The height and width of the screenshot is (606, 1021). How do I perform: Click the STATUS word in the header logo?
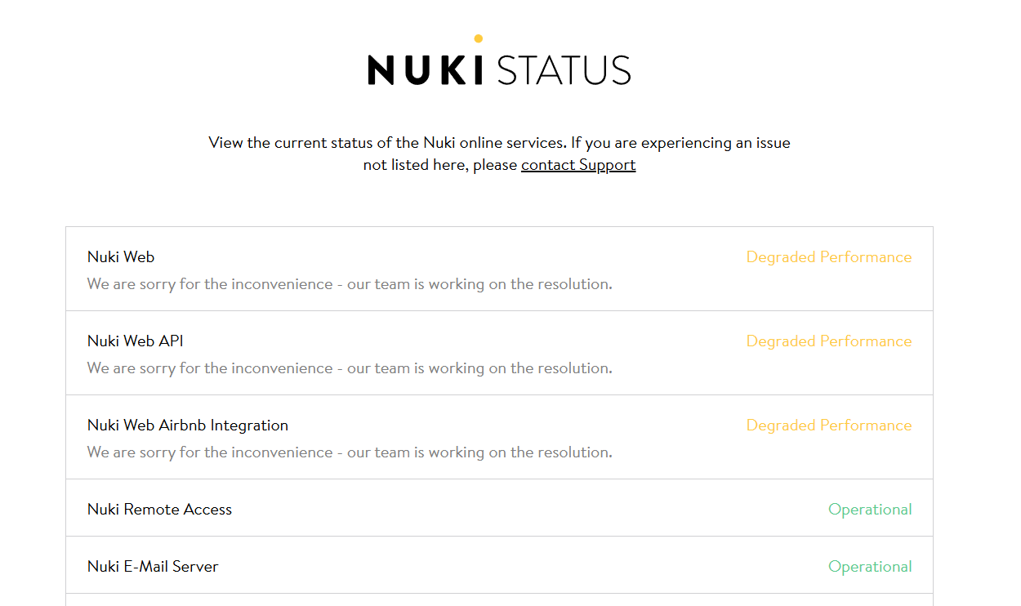(564, 70)
